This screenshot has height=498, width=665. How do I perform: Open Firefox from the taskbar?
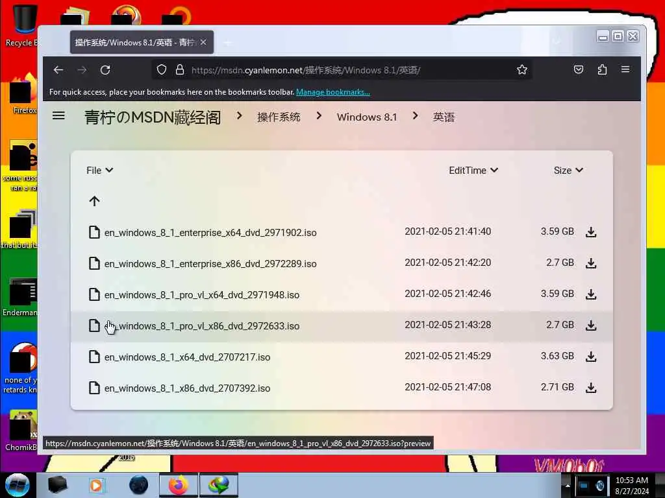(x=179, y=485)
